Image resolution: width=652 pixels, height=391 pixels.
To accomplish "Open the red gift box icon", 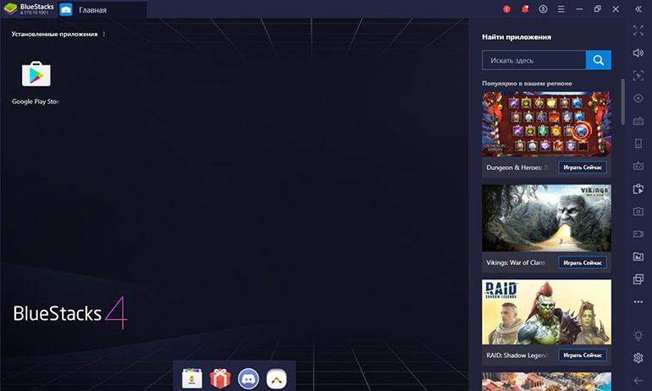I will (x=220, y=378).
